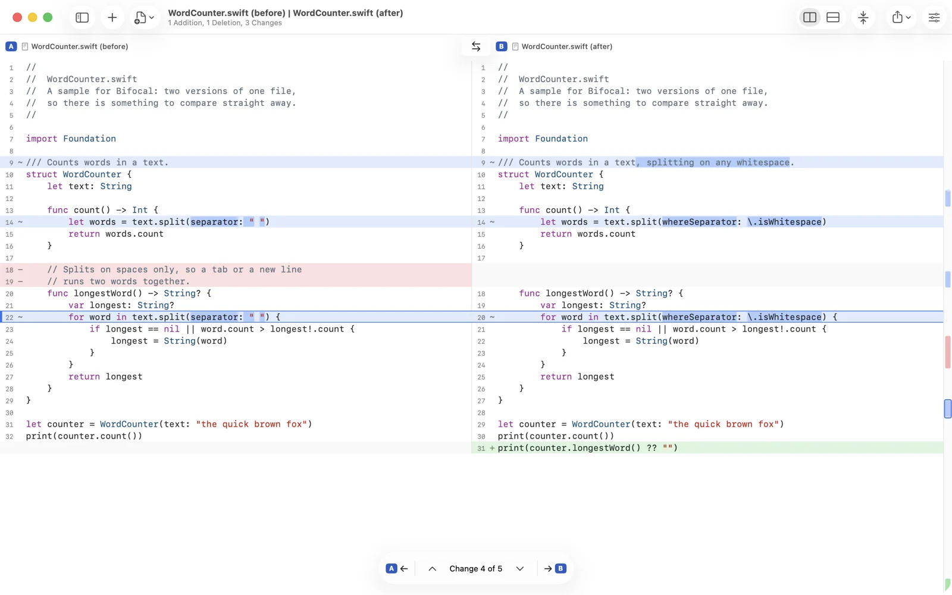This screenshot has width=952, height=595.
Task: Click deleted line "// runs two words together."
Action: click(x=236, y=281)
